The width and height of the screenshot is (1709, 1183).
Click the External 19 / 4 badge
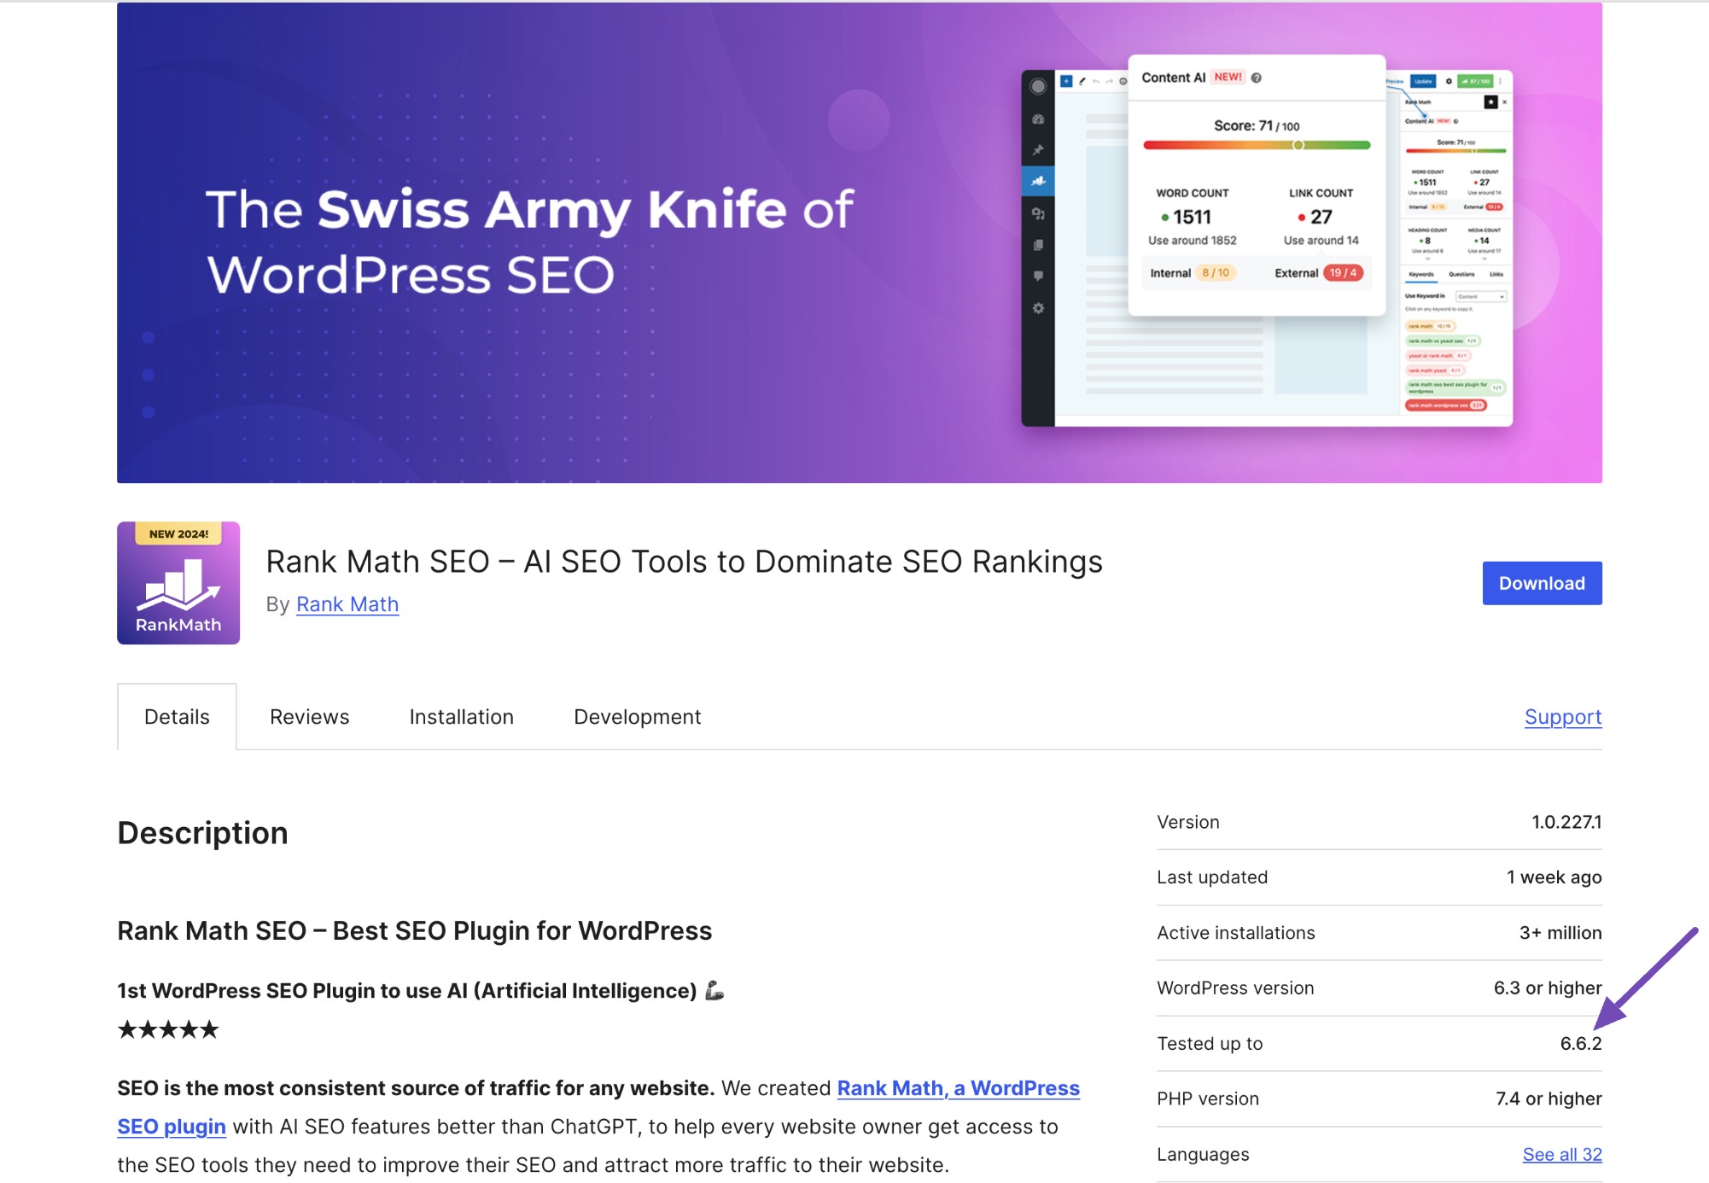coord(1343,273)
